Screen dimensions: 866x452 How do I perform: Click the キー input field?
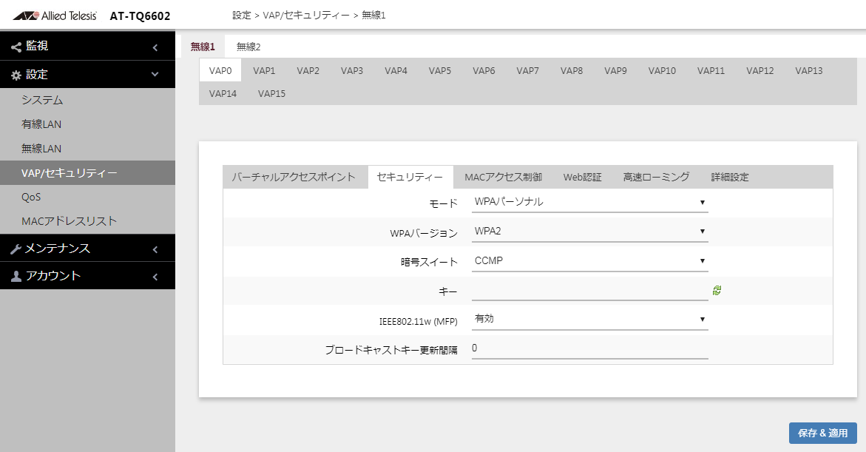(x=590, y=291)
